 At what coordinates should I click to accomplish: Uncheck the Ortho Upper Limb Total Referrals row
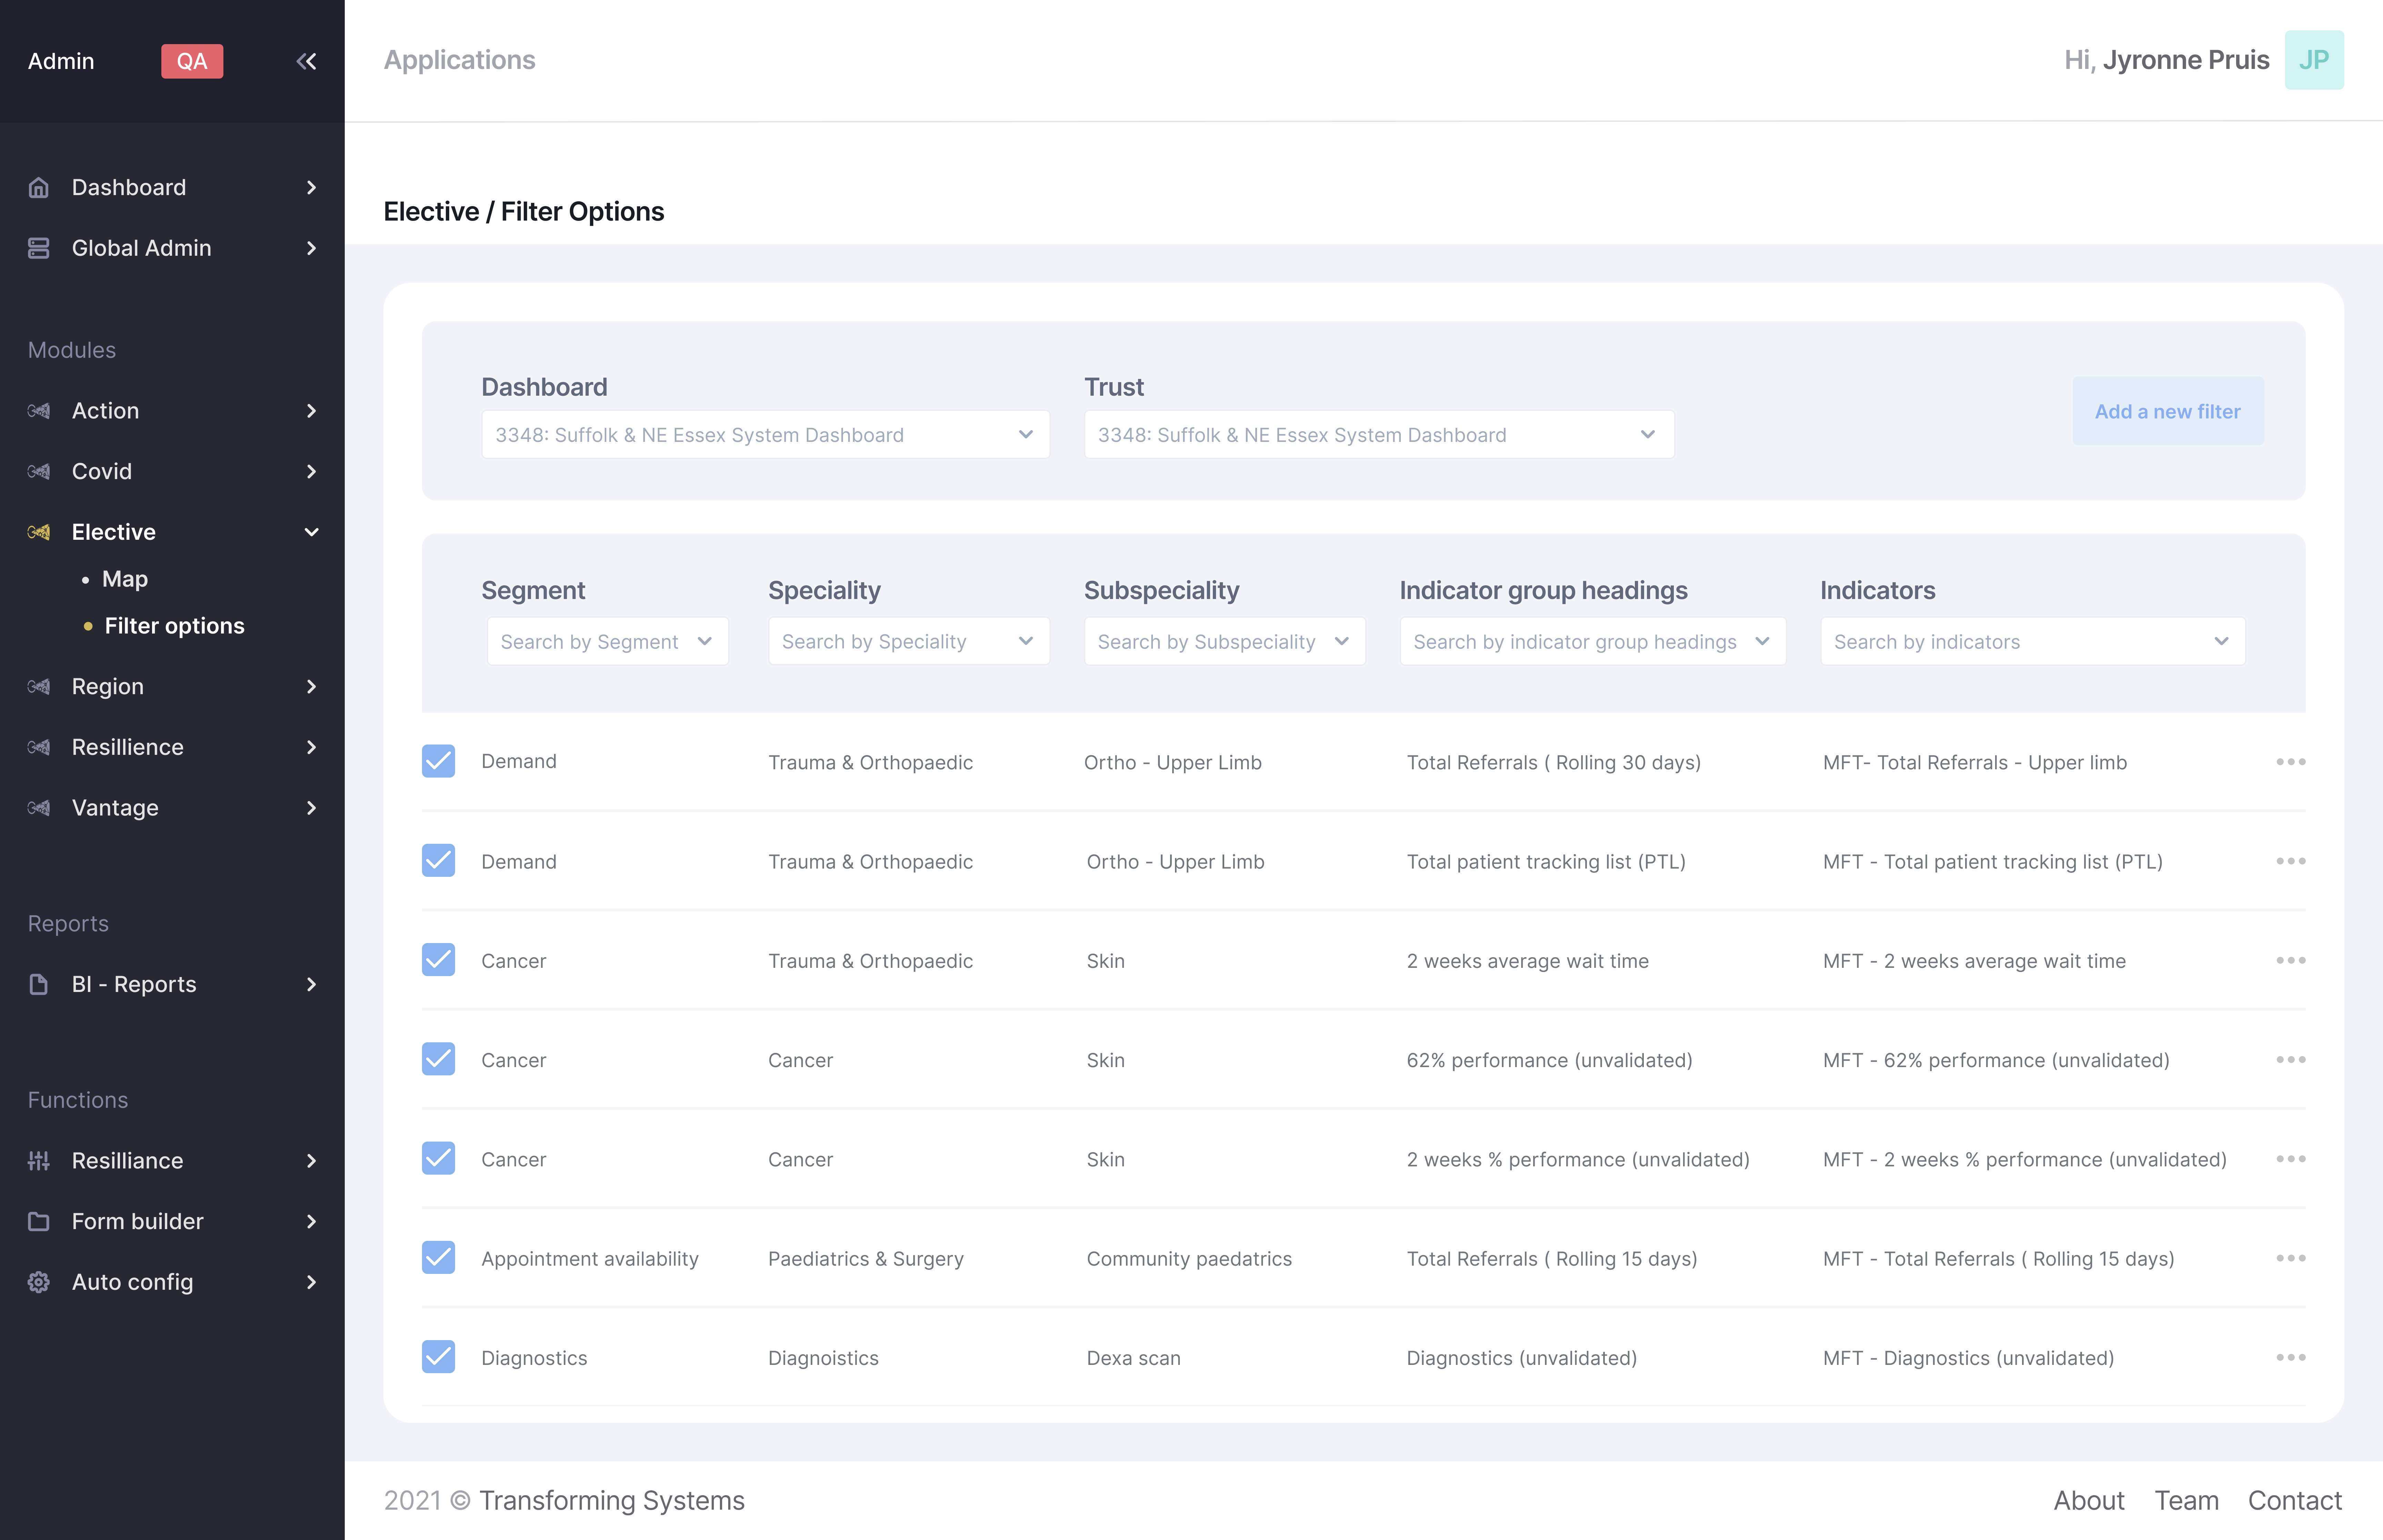(x=438, y=761)
